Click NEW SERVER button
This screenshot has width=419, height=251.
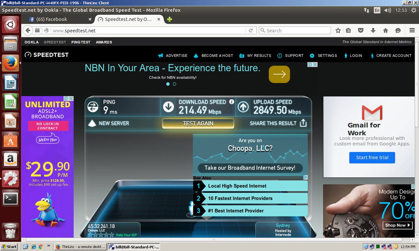click(x=109, y=123)
